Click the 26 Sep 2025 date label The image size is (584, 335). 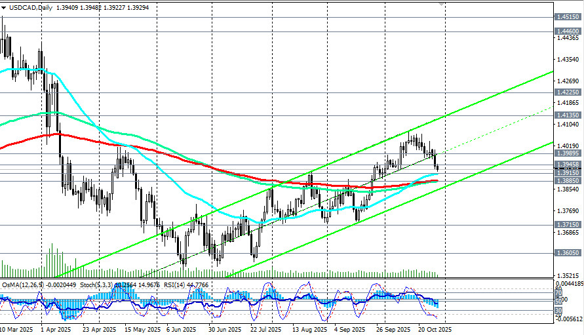[x=393, y=330]
